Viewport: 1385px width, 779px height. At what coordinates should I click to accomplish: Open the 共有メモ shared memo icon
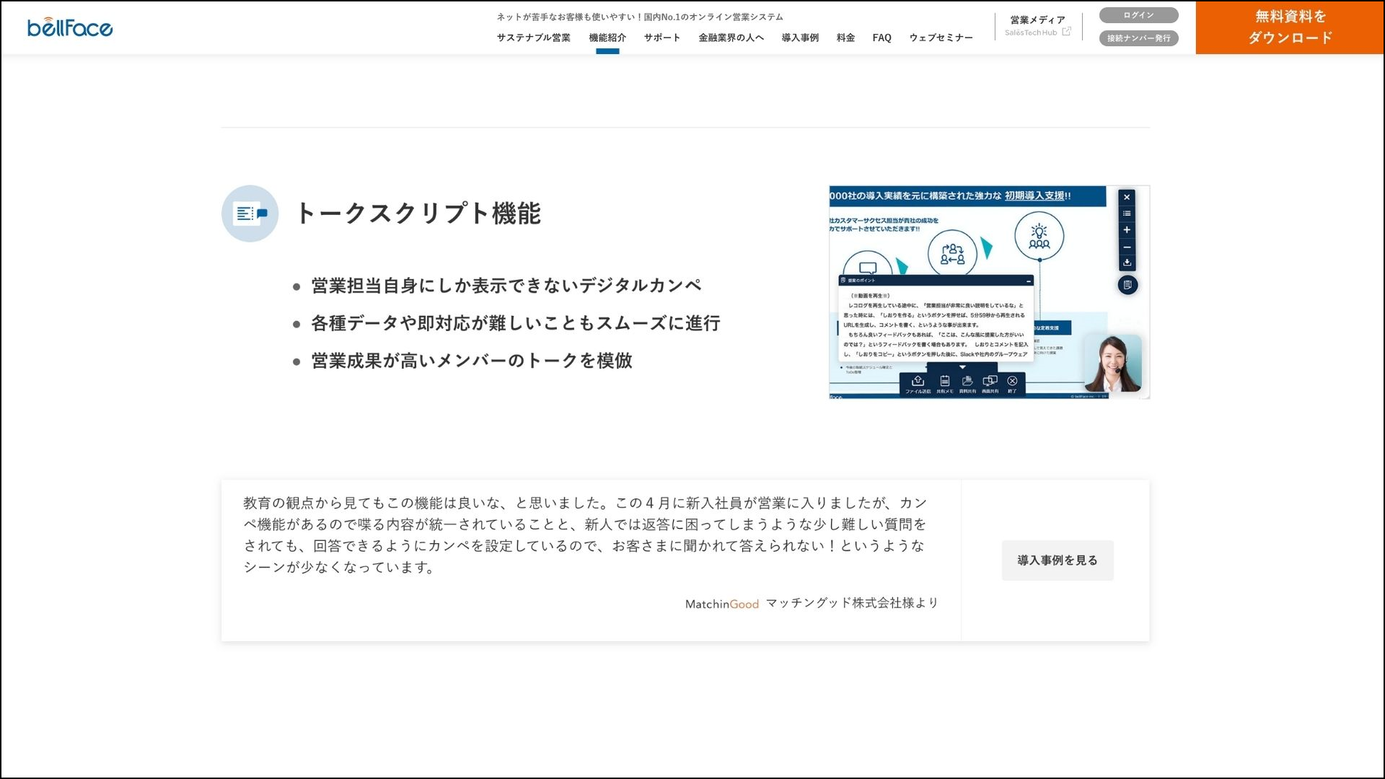coord(944,380)
